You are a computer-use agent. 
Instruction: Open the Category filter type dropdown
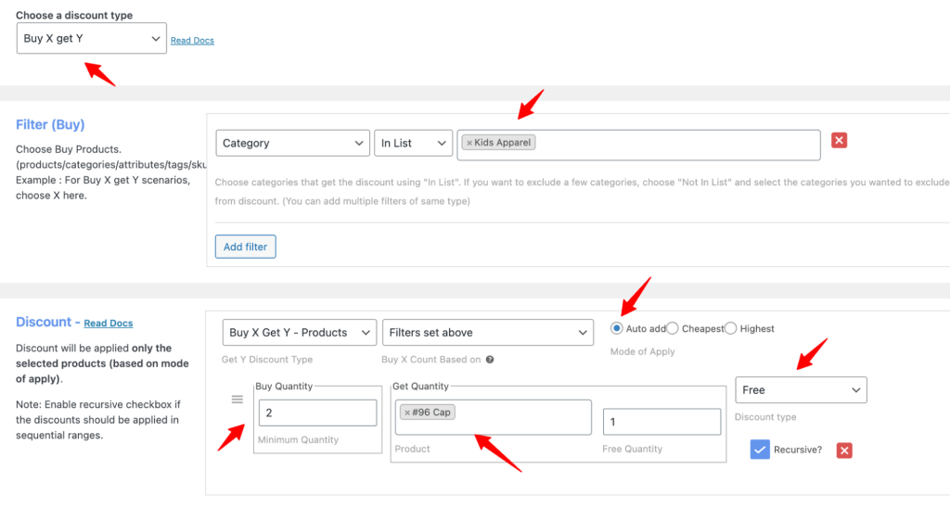(293, 144)
